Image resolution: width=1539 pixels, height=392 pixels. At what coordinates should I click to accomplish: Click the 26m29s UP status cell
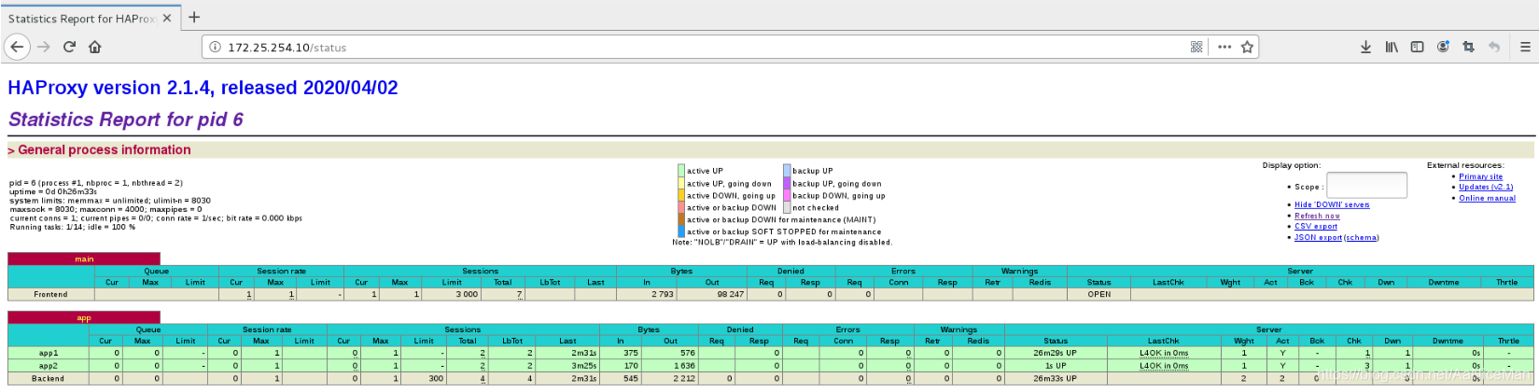click(1056, 353)
